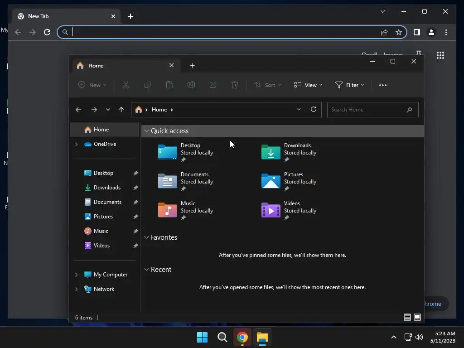Collapse the Favorites section

[146, 237]
